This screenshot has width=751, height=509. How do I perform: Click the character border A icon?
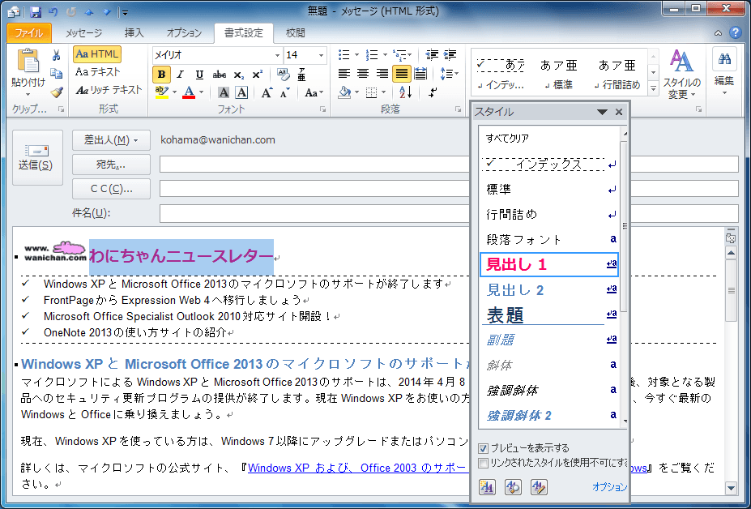tap(242, 92)
